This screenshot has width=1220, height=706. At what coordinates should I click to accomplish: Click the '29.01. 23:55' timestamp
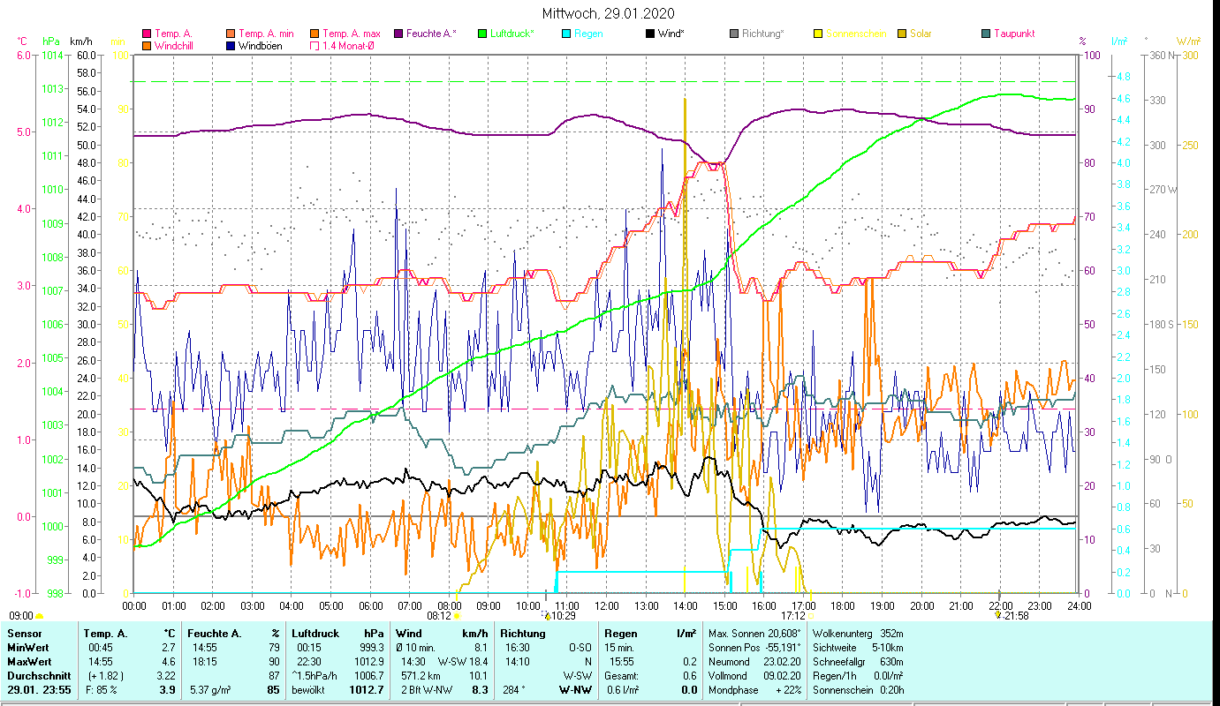click(x=37, y=690)
